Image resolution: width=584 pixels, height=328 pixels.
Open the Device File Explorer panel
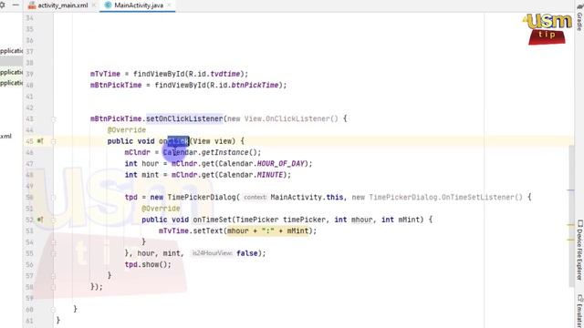[x=579, y=250]
